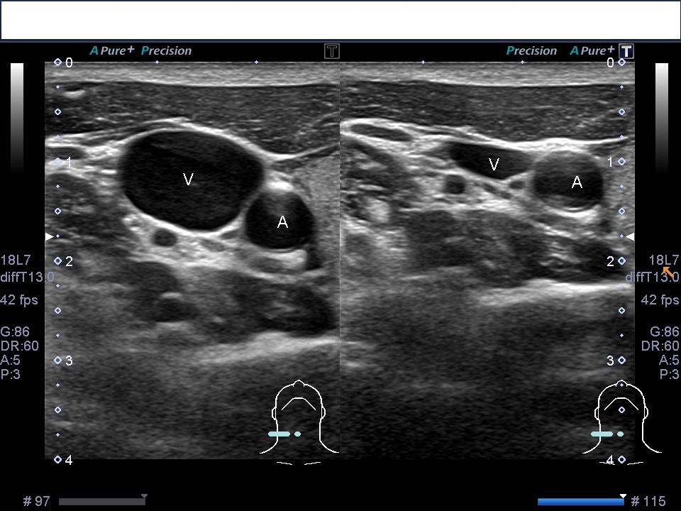681x511 pixels.
Task: Click the right DR:60 dynamic range value
Action: coord(660,346)
